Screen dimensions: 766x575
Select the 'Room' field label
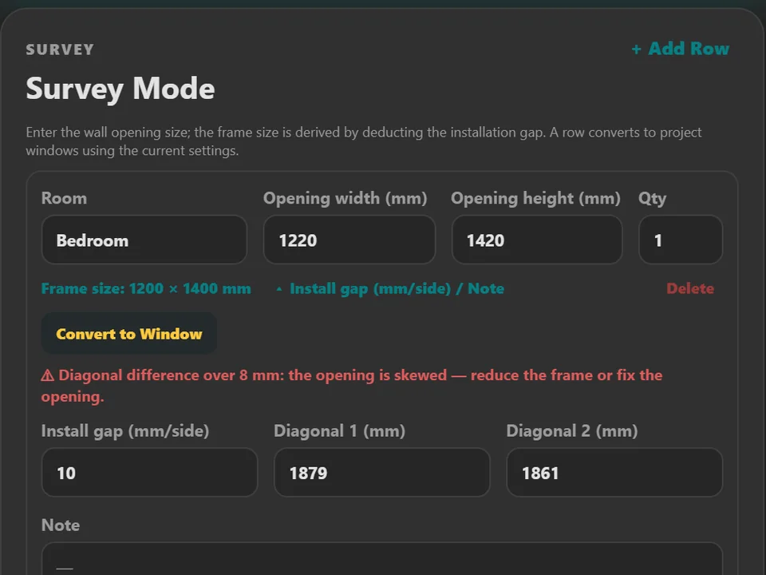(x=64, y=198)
